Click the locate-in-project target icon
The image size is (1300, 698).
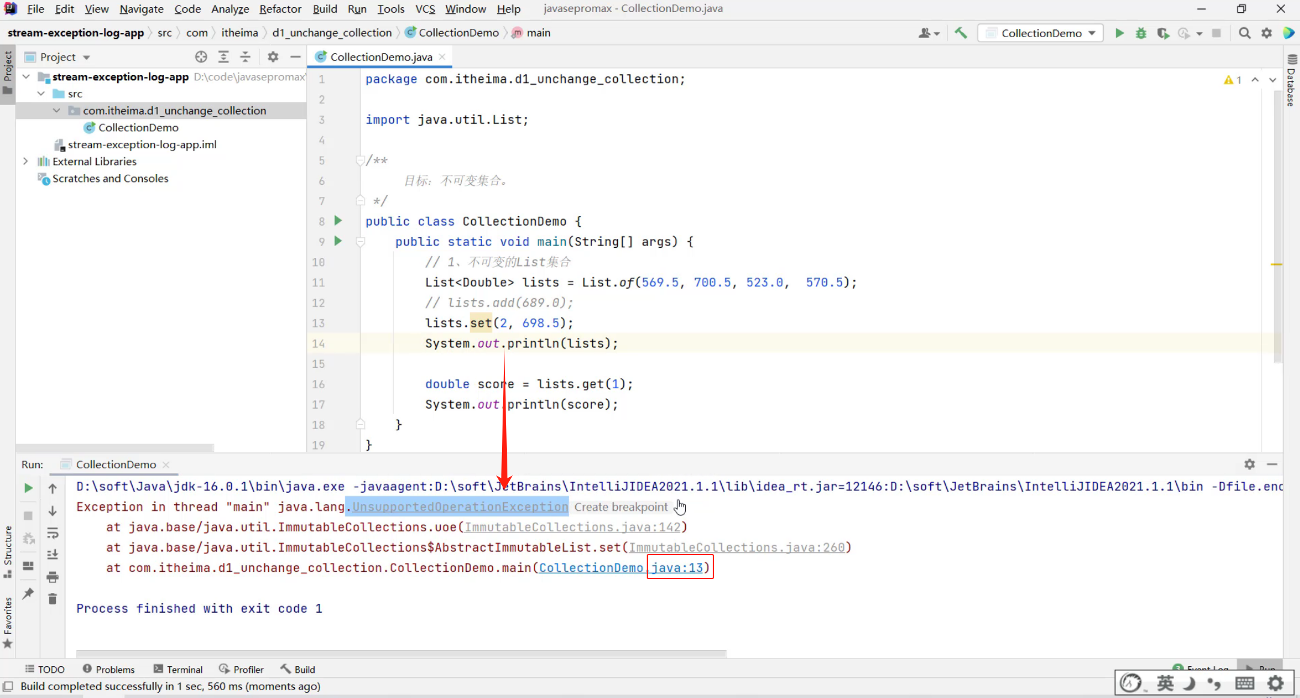click(x=201, y=57)
